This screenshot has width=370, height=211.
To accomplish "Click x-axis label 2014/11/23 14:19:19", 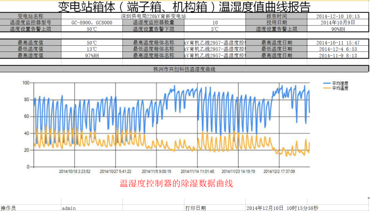I will click(x=238, y=171).
